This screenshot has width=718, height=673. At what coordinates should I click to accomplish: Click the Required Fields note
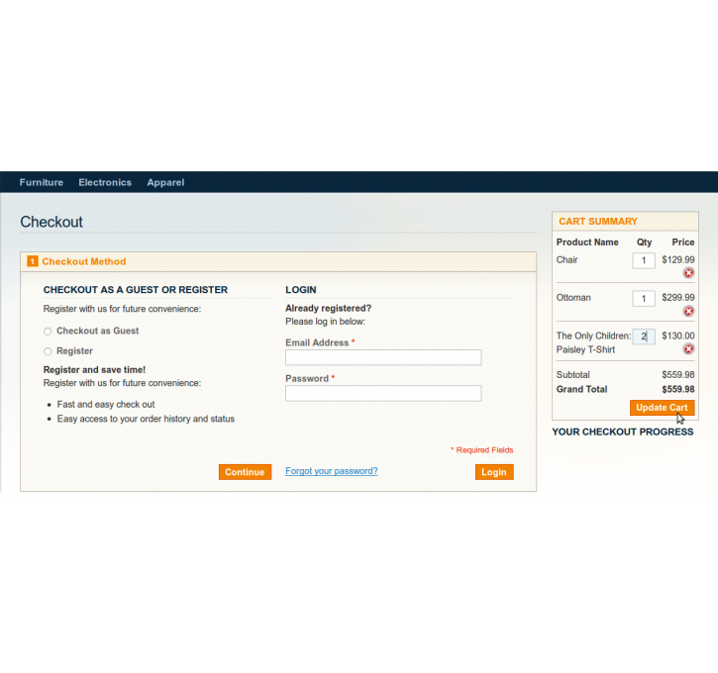481,449
